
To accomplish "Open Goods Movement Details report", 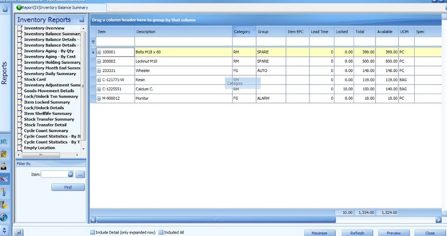I will [49, 91].
